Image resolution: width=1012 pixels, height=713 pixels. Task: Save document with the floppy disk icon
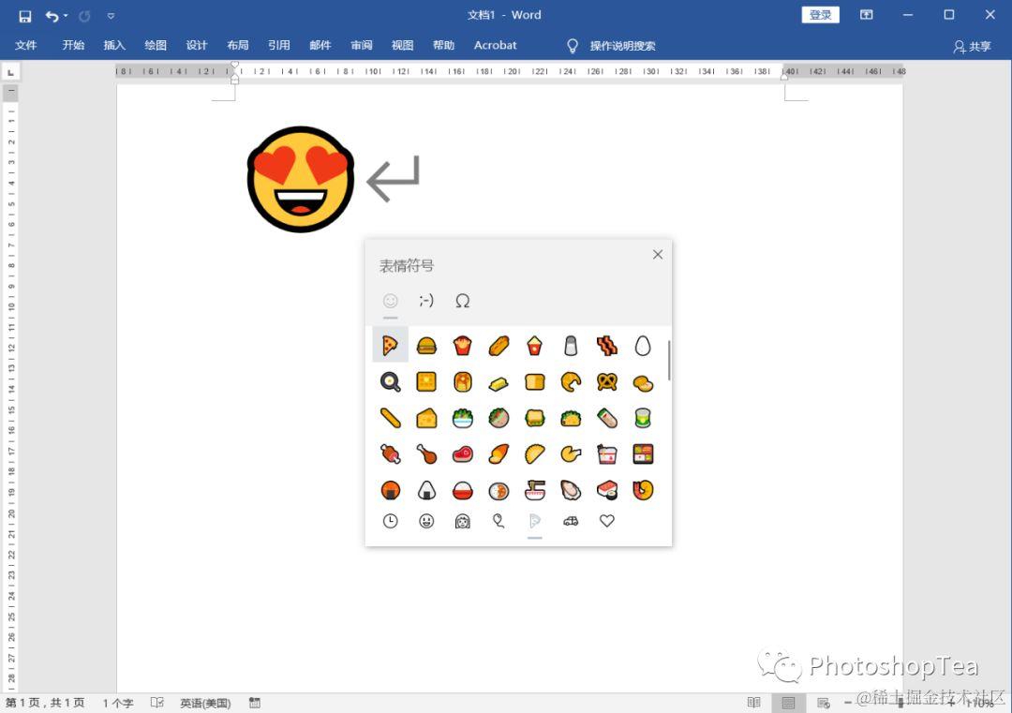(x=24, y=16)
